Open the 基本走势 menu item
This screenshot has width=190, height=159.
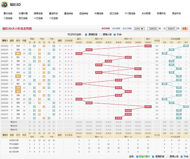[8, 13]
